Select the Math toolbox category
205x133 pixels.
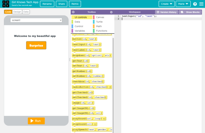[x=103, y=26]
